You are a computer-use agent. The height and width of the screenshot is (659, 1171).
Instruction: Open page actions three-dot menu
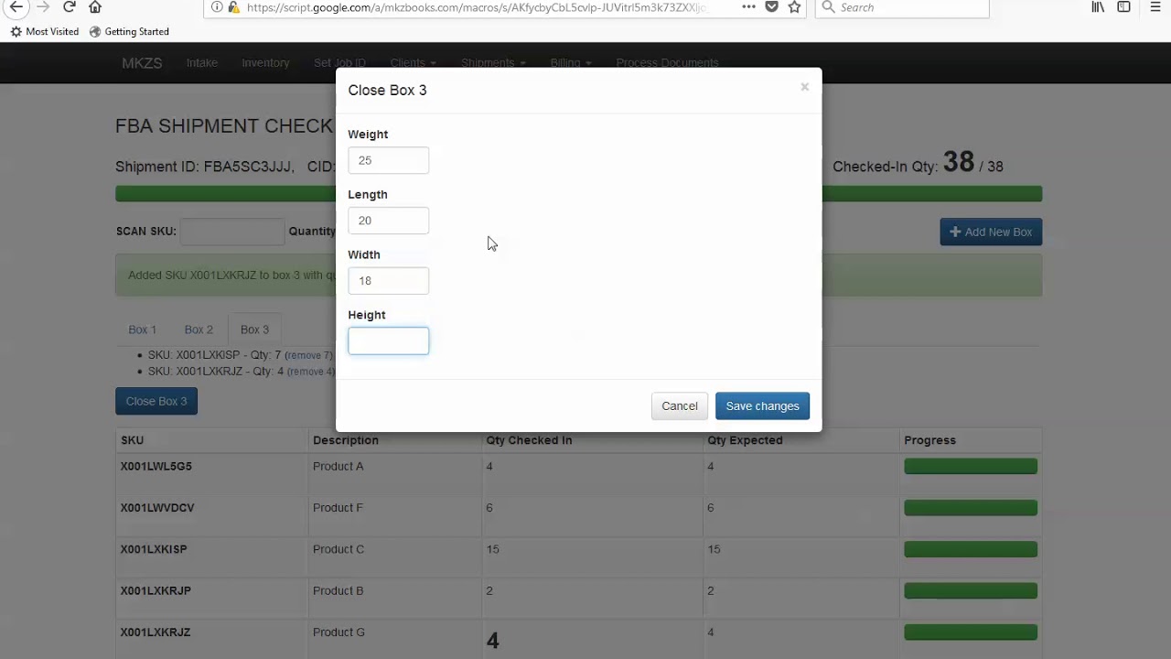pos(748,7)
